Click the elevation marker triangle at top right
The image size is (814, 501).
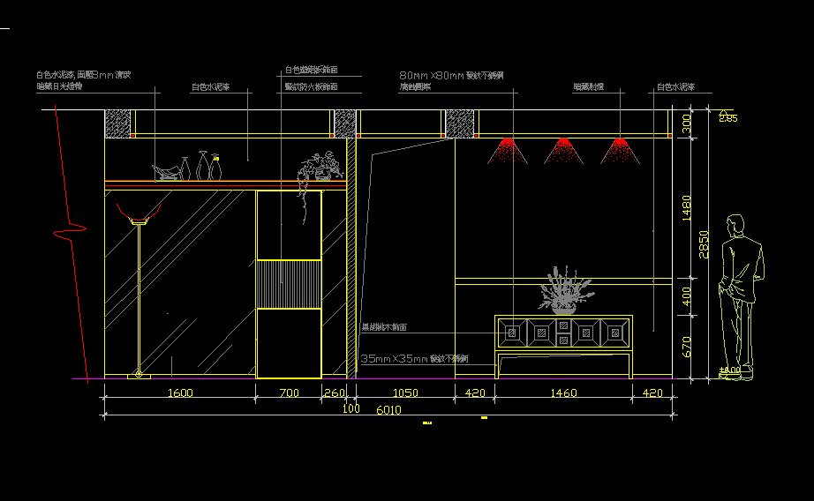tap(727, 116)
